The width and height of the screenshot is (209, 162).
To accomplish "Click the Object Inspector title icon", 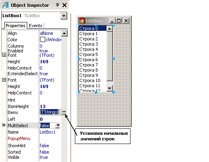I will pyautogui.click(x=6, y=5).
